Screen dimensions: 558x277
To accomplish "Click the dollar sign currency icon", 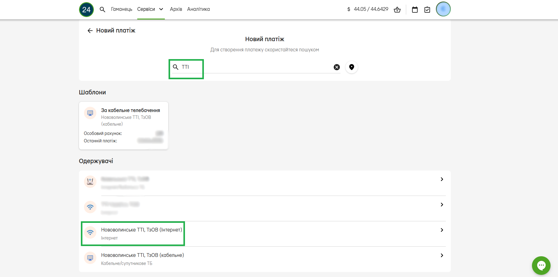I will coord(349,9).
